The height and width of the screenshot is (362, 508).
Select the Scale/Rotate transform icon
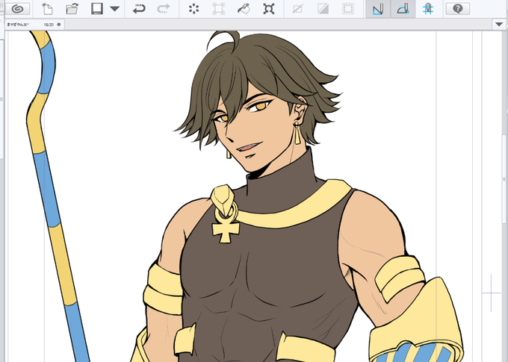pos(219,9)
